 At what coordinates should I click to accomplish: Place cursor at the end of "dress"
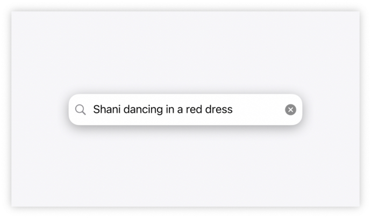point(233,110)
